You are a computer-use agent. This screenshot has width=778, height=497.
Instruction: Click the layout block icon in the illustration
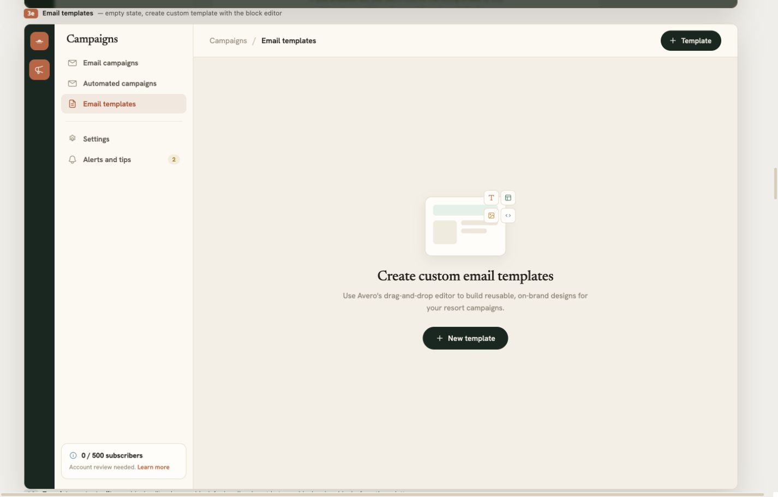click(508, 198)
